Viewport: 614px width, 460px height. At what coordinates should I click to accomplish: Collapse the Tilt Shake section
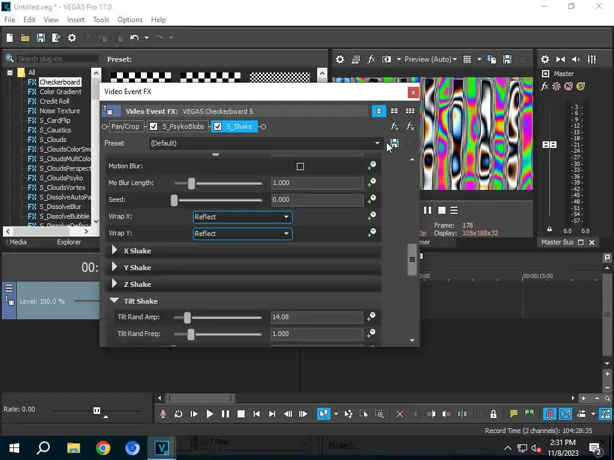(115, 301)
